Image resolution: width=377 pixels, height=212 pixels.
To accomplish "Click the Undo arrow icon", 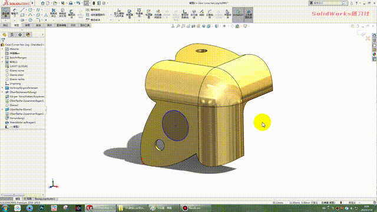I will click(78, 3).
